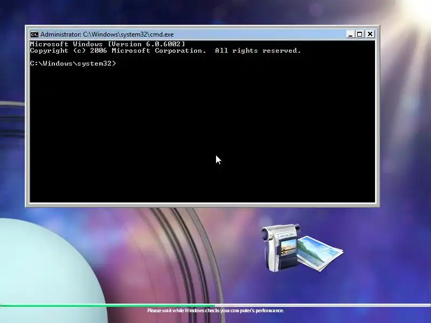Minimize the Administrator cmd.exe window
This screenshot has height=323, width=431.
350,34
